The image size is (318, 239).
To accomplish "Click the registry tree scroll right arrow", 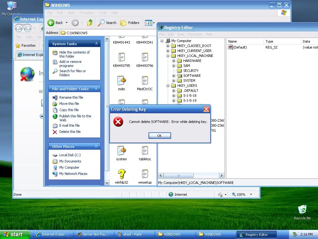I will (x=221, y=176).
